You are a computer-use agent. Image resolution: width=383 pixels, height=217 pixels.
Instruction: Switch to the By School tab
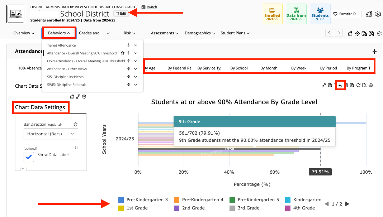click(239, 68)
